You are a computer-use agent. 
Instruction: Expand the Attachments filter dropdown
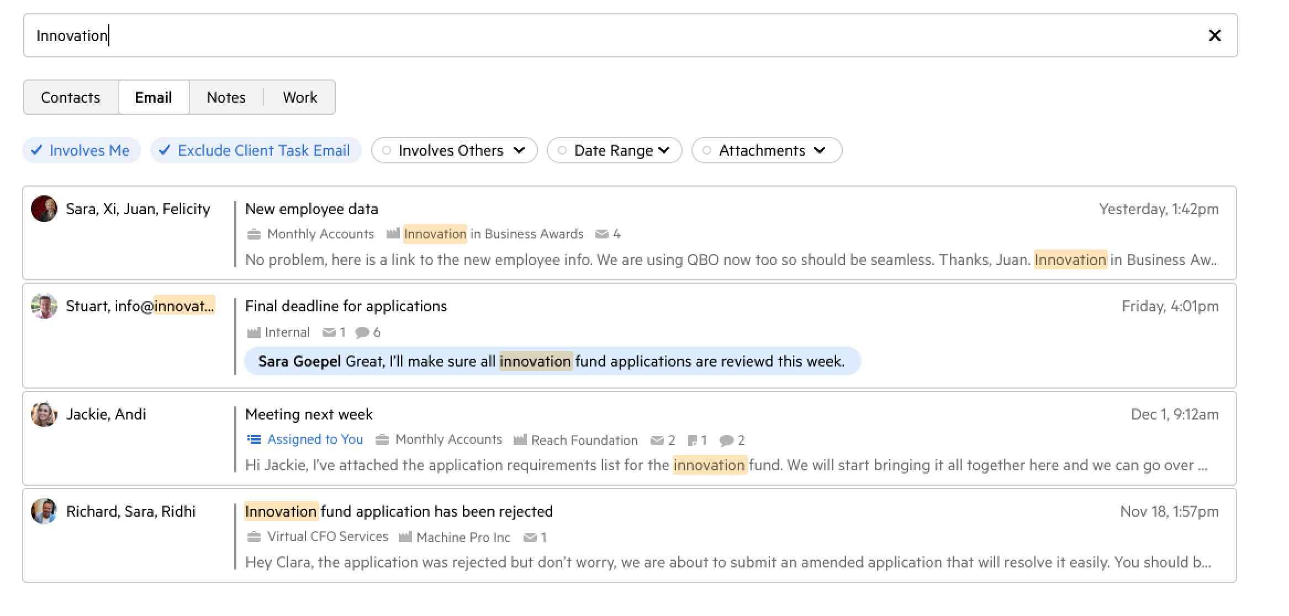point(820,150)
